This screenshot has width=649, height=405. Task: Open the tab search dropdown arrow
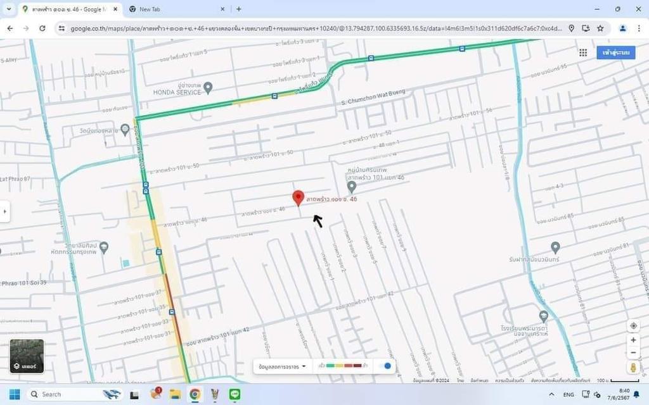tap(9, 9)
